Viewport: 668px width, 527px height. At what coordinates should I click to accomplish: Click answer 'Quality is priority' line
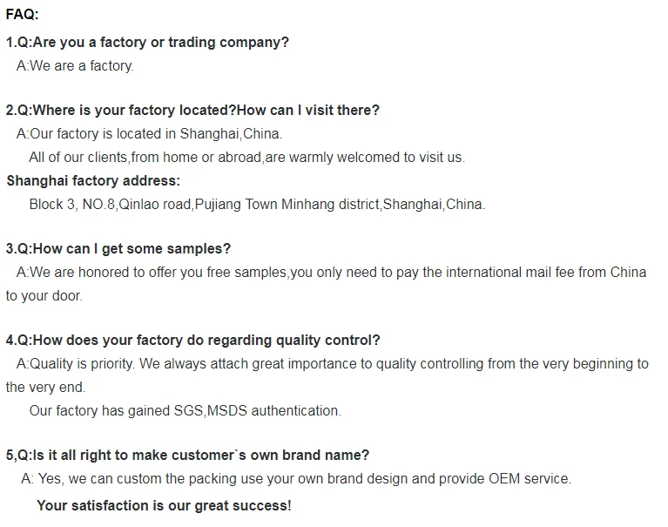pyautogui.click(x=333, y=364)
